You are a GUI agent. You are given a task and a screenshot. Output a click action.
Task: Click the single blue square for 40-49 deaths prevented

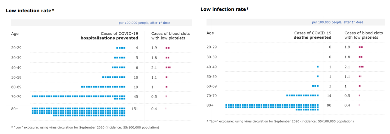pyautogui.click(x=318, y=67)
